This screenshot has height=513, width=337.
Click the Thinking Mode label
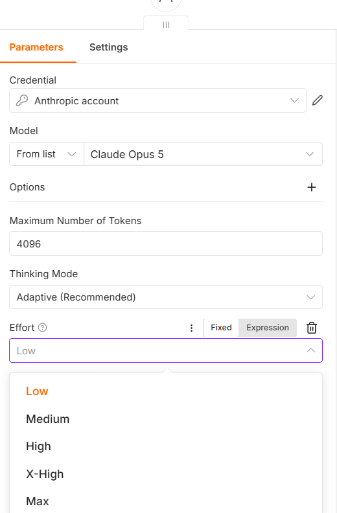[x=43, y=274]
